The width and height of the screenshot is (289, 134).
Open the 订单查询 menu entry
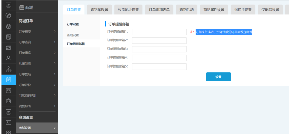(37, 42)
